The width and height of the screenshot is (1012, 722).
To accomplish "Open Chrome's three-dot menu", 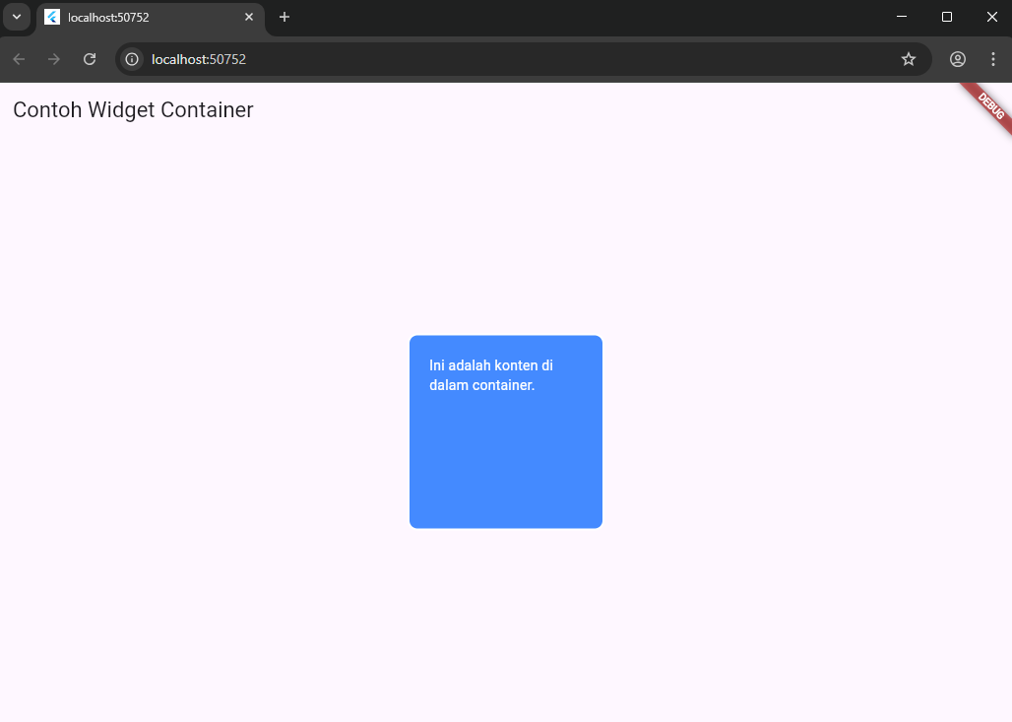I will 992,59.
